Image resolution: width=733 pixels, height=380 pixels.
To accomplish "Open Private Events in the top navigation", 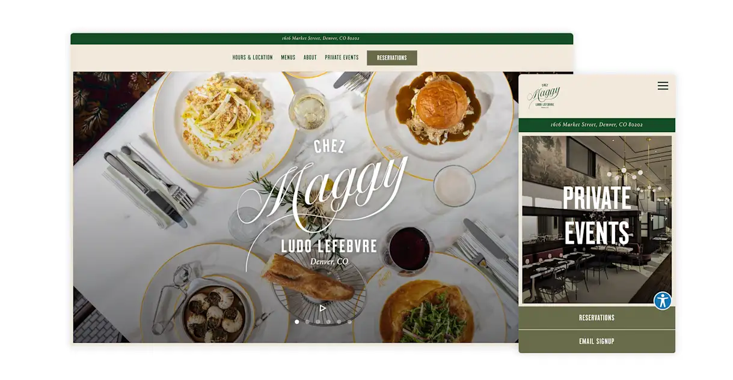I will 342,58.
